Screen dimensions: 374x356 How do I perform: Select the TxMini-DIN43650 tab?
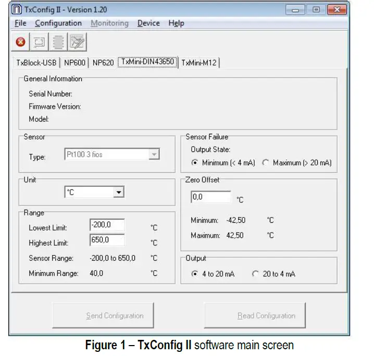pos(147,62)
